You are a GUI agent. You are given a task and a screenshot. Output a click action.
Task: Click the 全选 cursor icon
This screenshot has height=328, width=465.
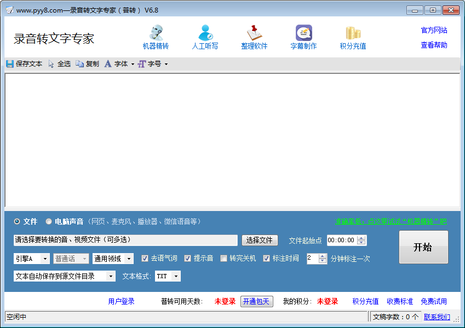[51, 64]
